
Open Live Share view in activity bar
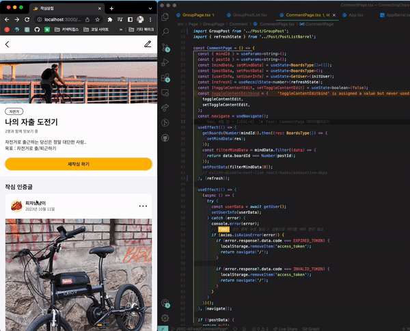pos(165,107)
